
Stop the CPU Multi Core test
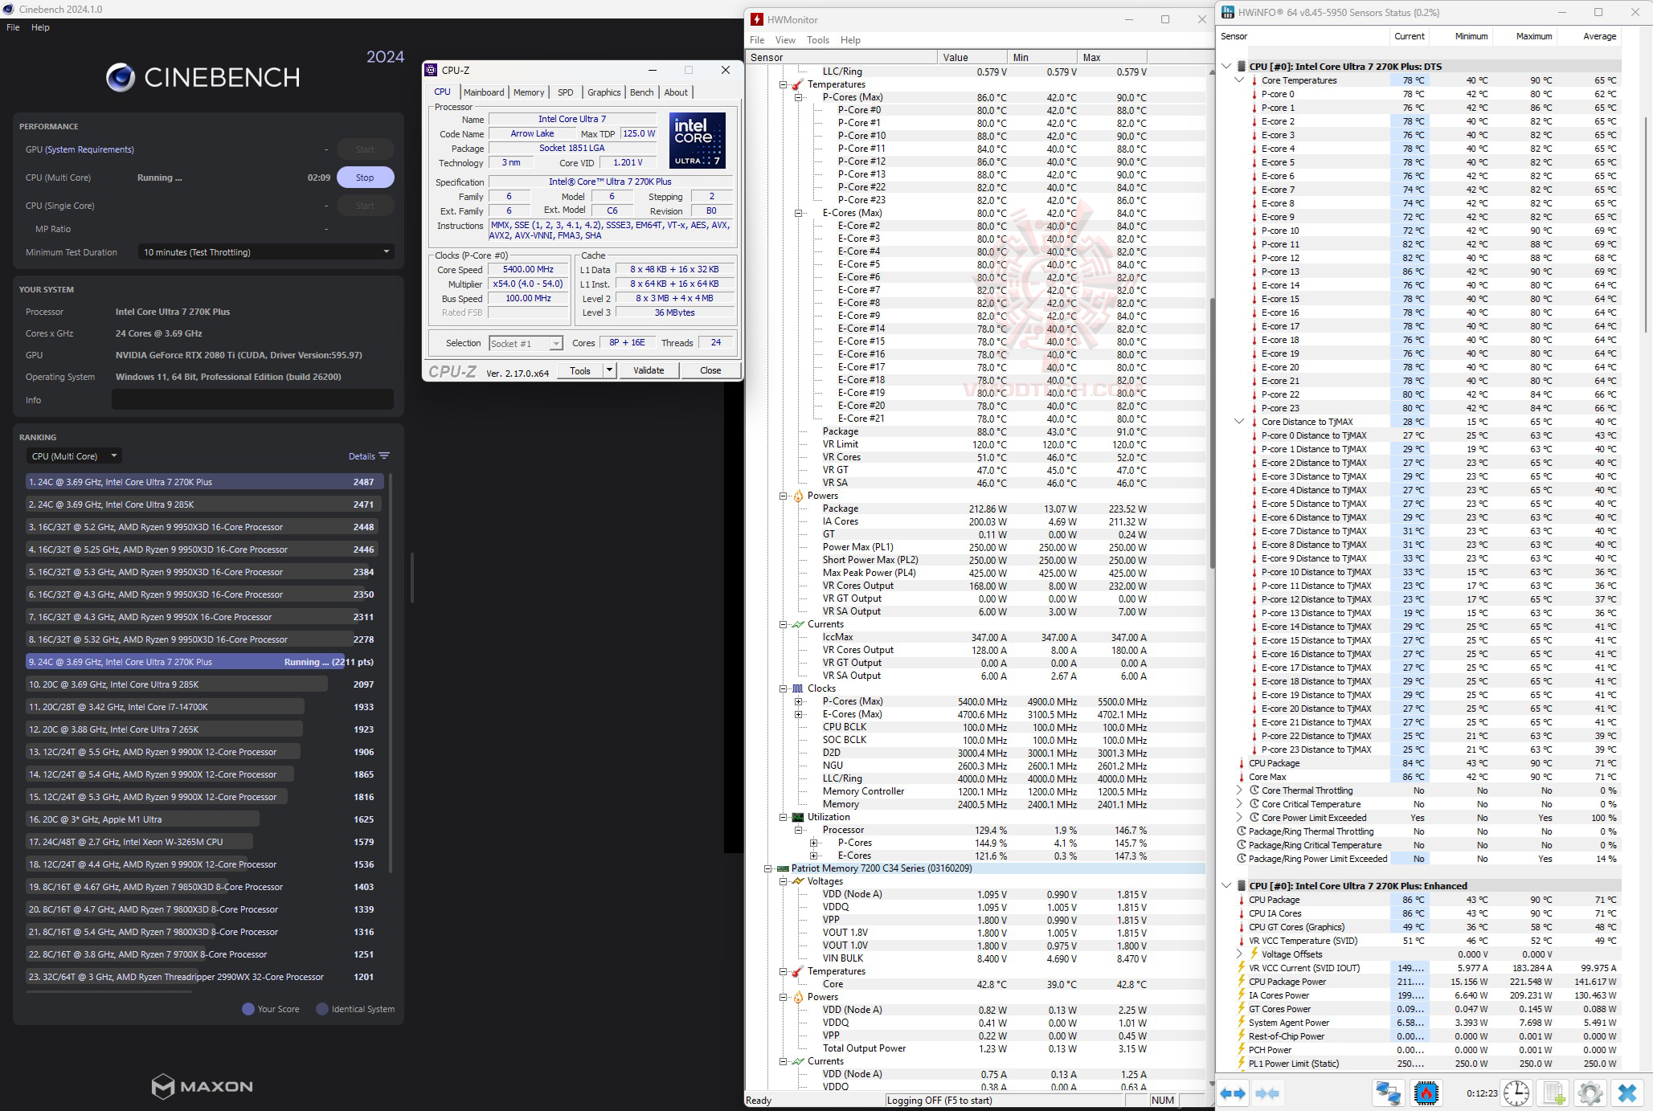pos(365,178)
